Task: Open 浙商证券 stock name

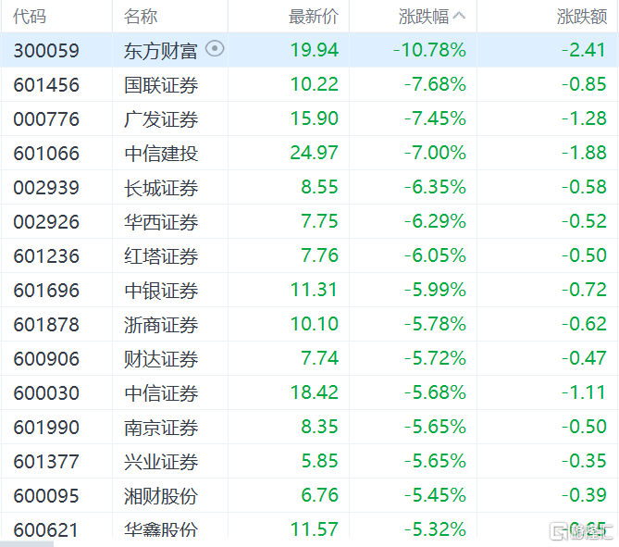Action: click(x=161, y=325)
